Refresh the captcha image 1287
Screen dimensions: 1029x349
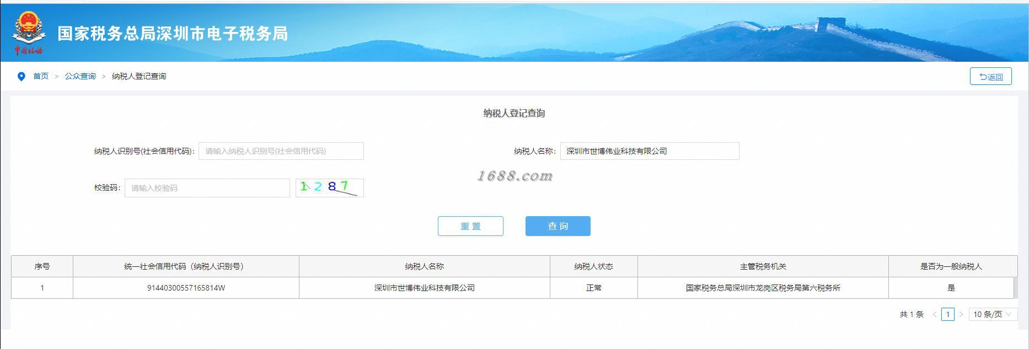pos(330,187)
